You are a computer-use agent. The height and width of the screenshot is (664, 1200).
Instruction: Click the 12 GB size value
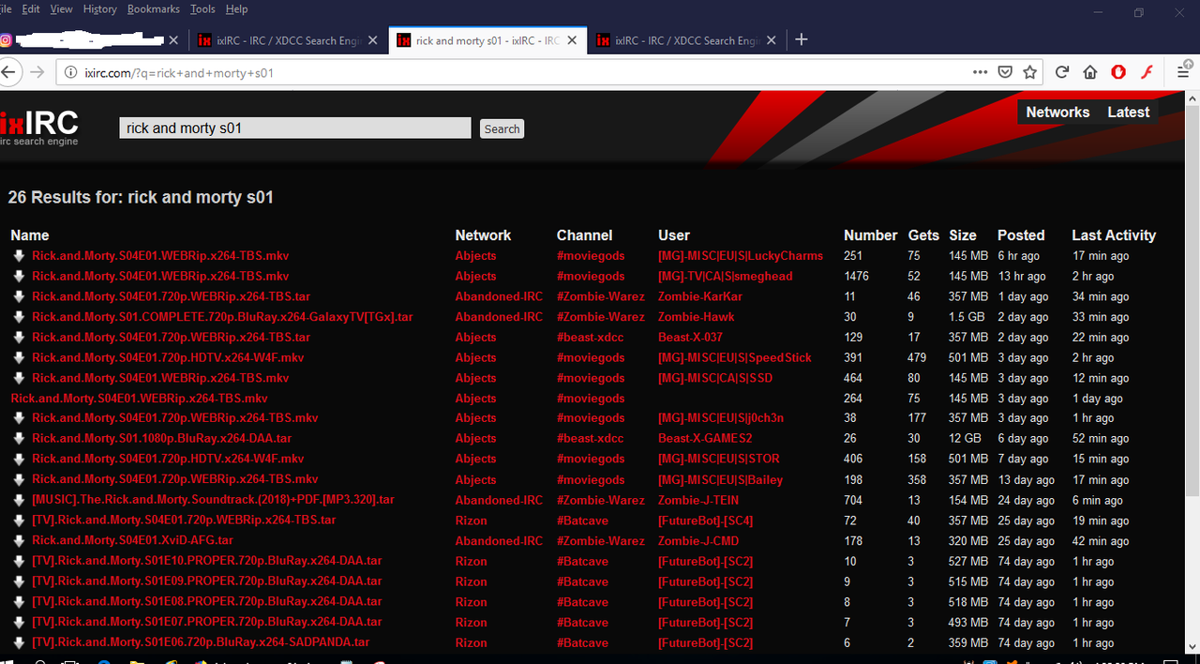pos(966,439)
